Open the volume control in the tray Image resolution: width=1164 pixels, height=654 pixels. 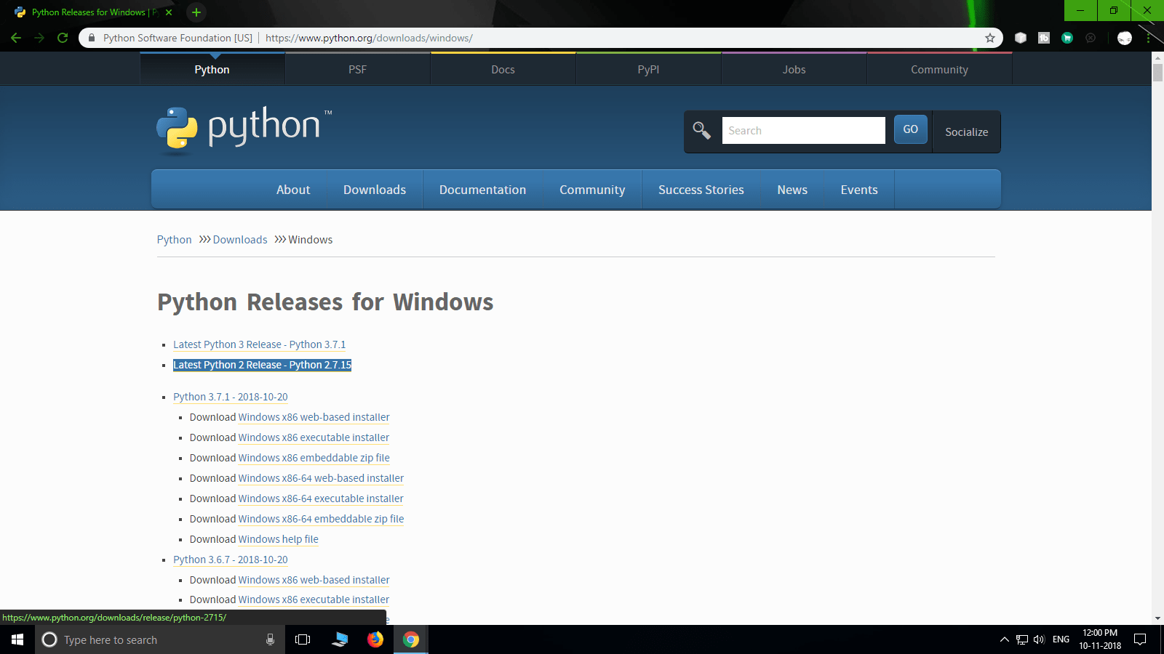[x=1039, y=639]
